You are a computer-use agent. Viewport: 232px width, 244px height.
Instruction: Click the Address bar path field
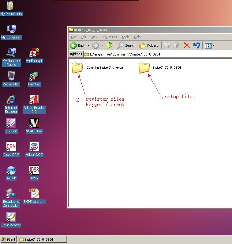click(153, 54)
